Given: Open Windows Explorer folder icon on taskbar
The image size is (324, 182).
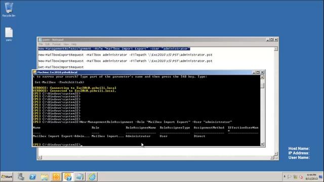Looking at the screenshot, I should [x=45, y=177].
